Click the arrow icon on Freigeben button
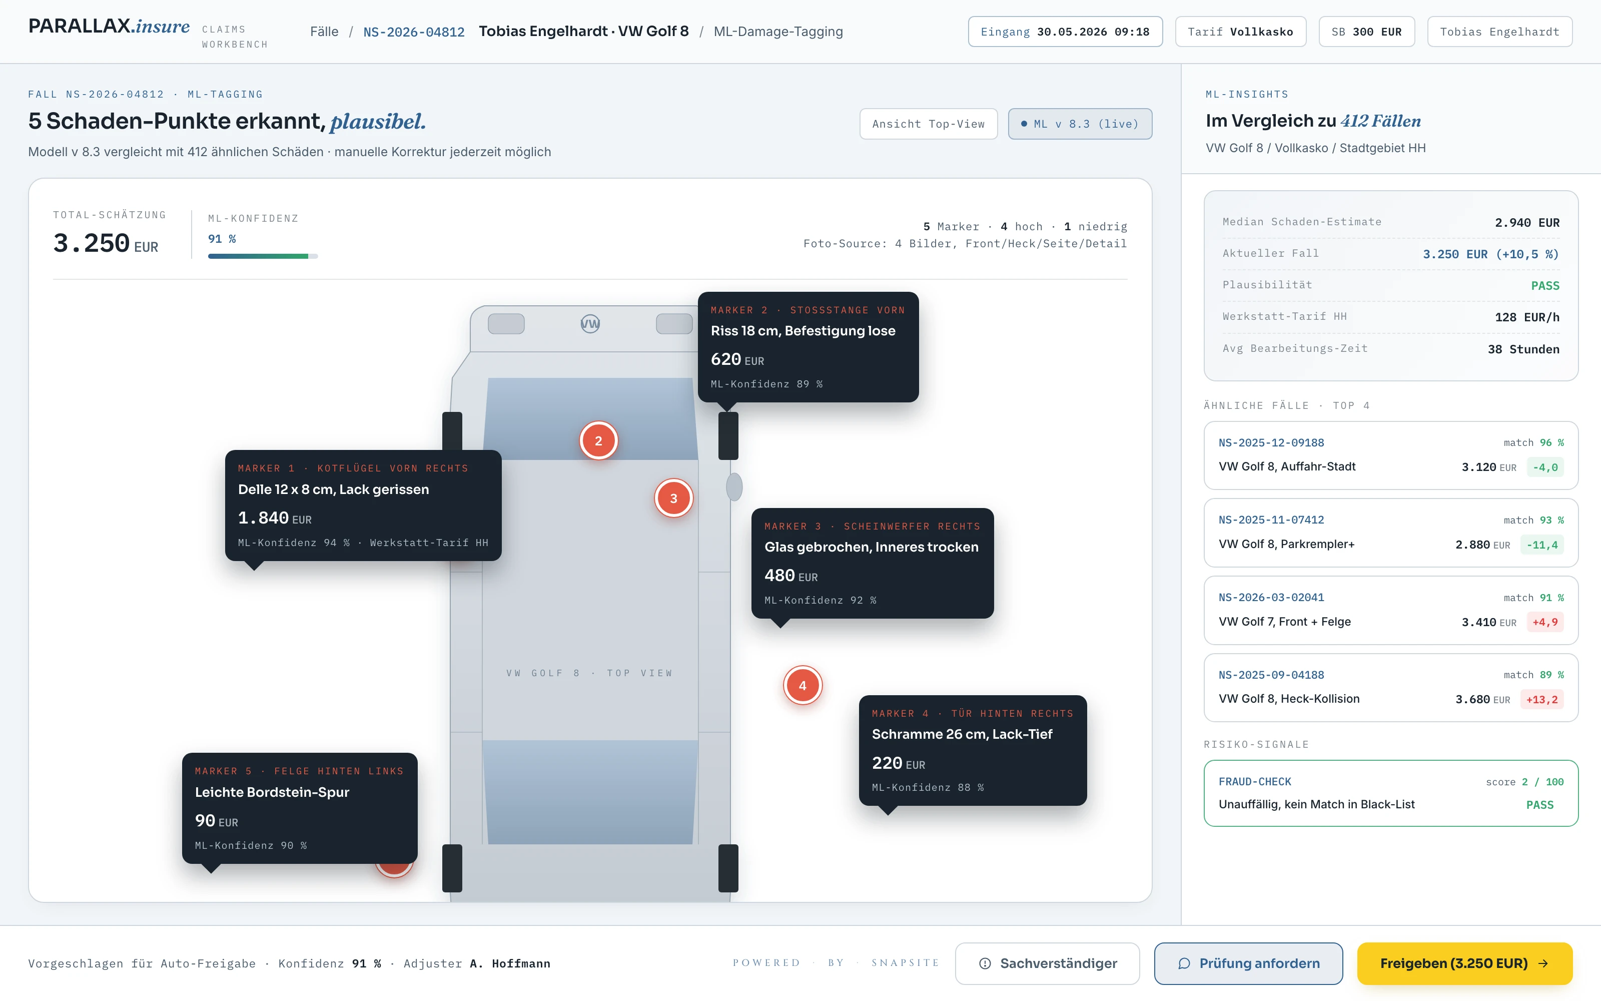This screenshot has width=1601, height=1001. click(1543, 963)
